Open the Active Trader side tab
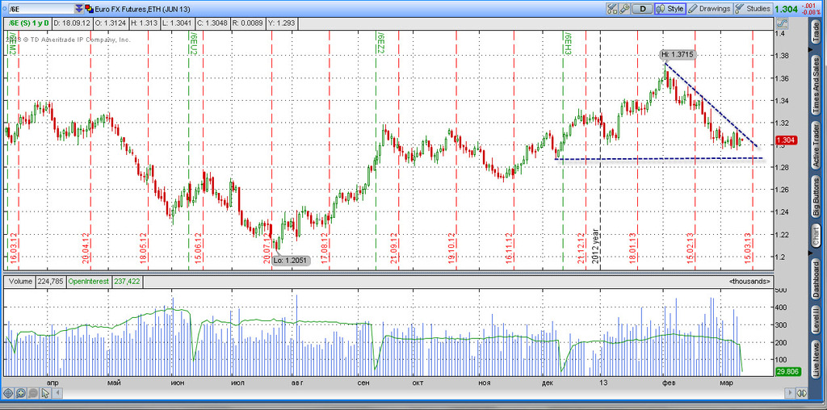Viewport: 827px width, 410px height. (x=816, y=145)
